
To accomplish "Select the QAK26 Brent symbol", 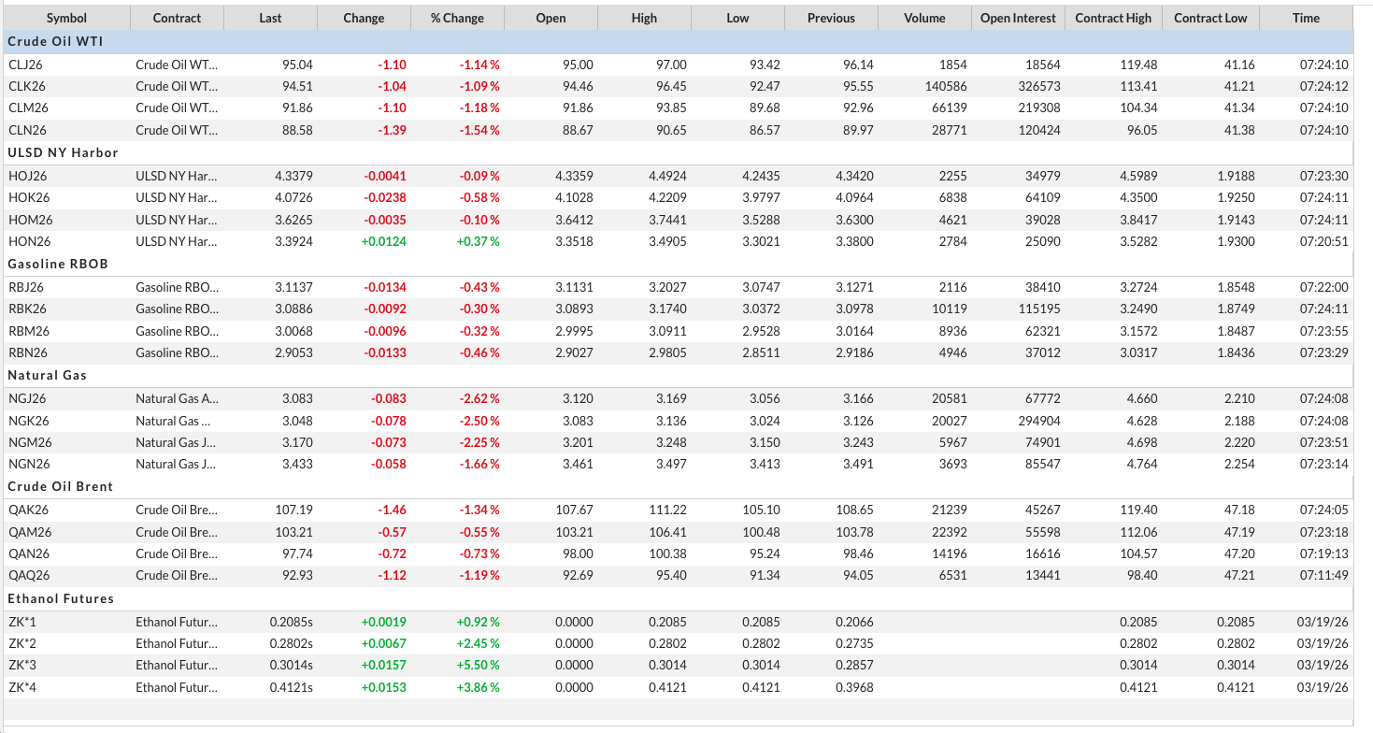I will [x=28, y=510].
